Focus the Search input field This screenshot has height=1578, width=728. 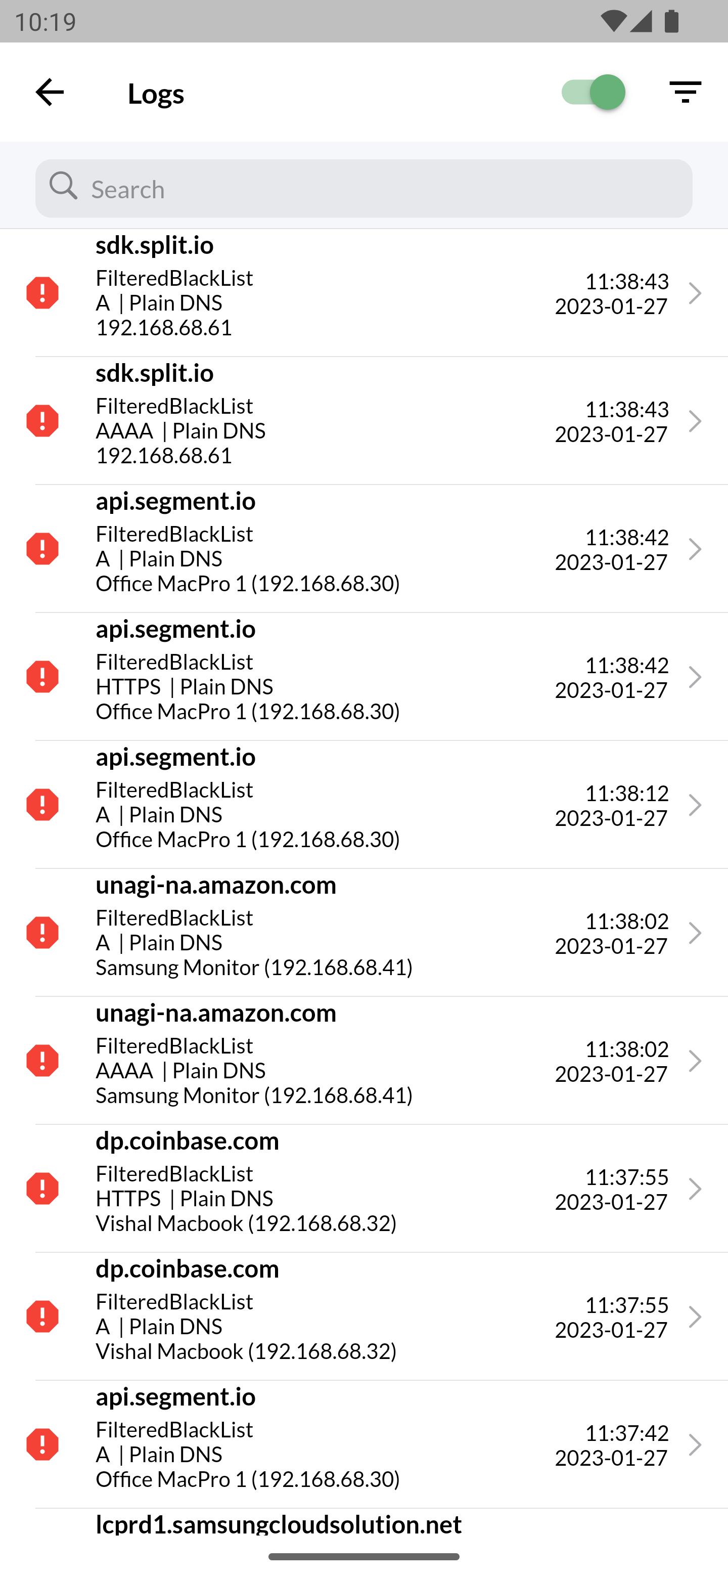point(363,189)
